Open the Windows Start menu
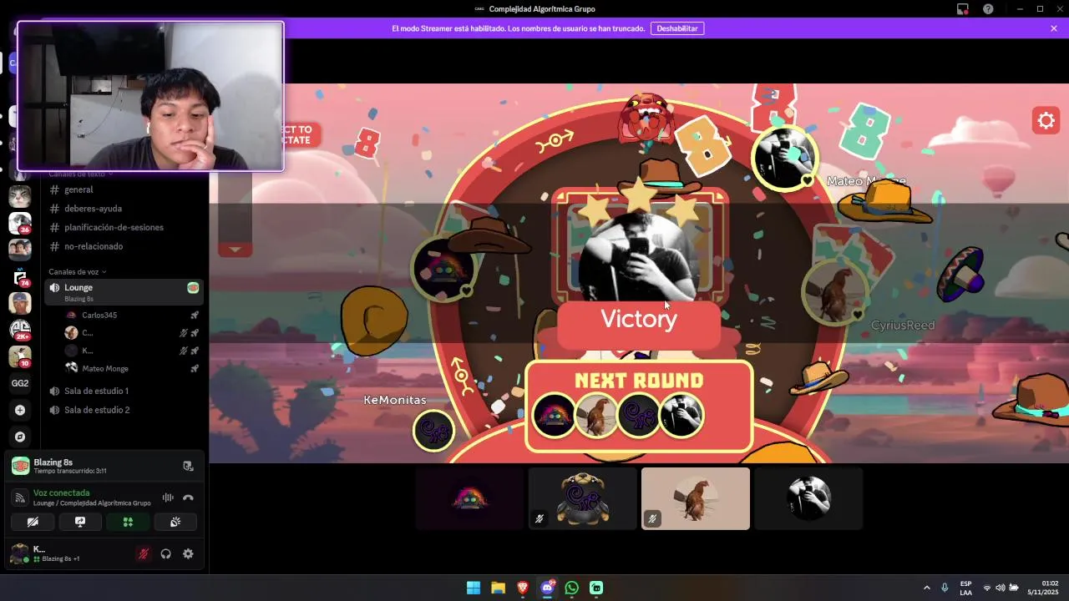Viewport: 1069px width, 601px height. 474,588
